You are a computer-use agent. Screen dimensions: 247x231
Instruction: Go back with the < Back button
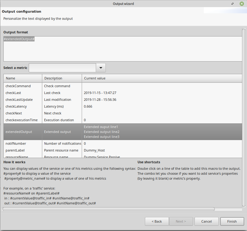(157, 221)
